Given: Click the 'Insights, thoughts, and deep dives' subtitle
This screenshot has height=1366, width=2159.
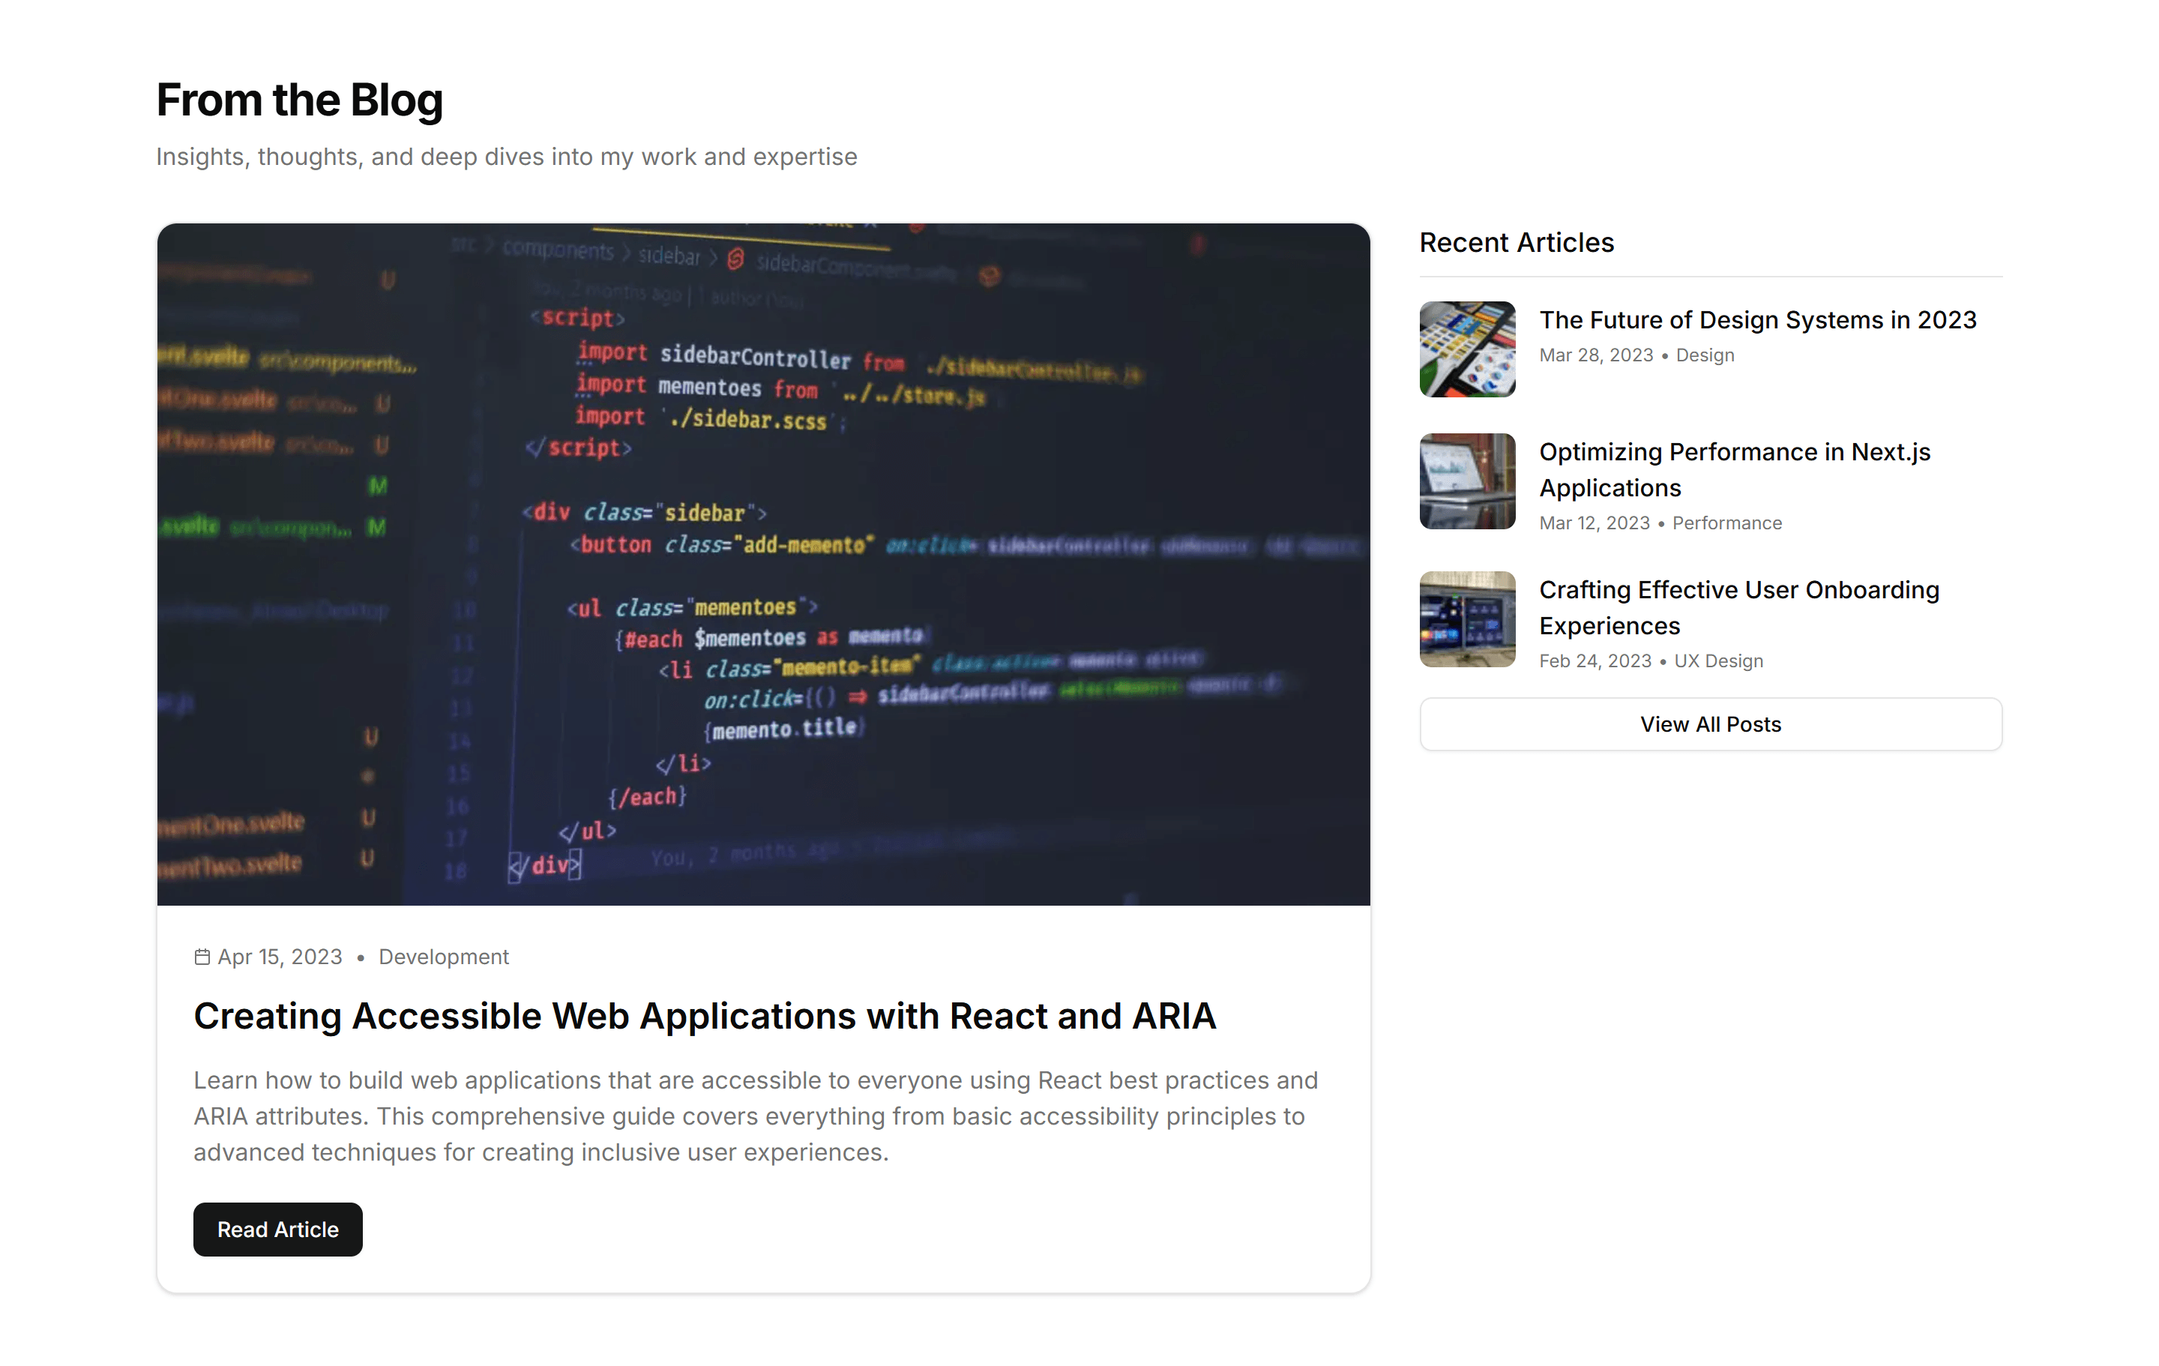Looking at the screenshot, I should click(507, 157).
